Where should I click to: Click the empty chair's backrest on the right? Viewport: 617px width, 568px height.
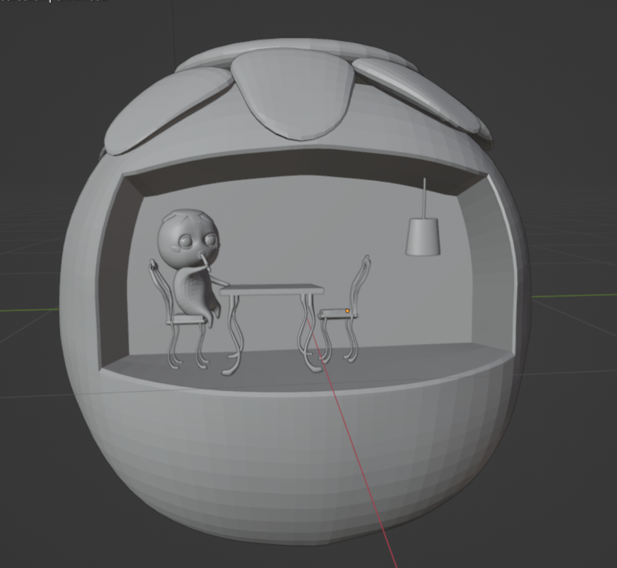coord(359,282)
